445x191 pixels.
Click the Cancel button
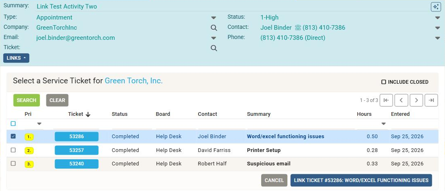274,180
